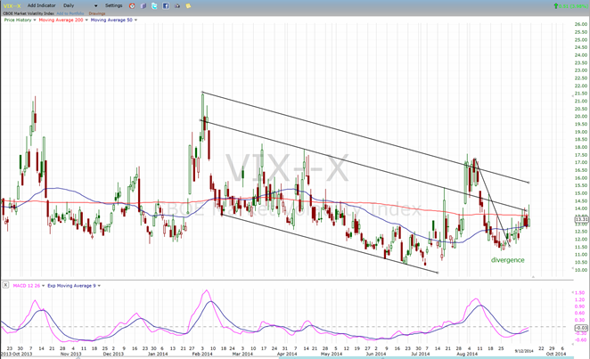The image size is (590, 359).
Task: Select the MACD 12 26 label
Action: pyautogui.click(x=27, y=286)
